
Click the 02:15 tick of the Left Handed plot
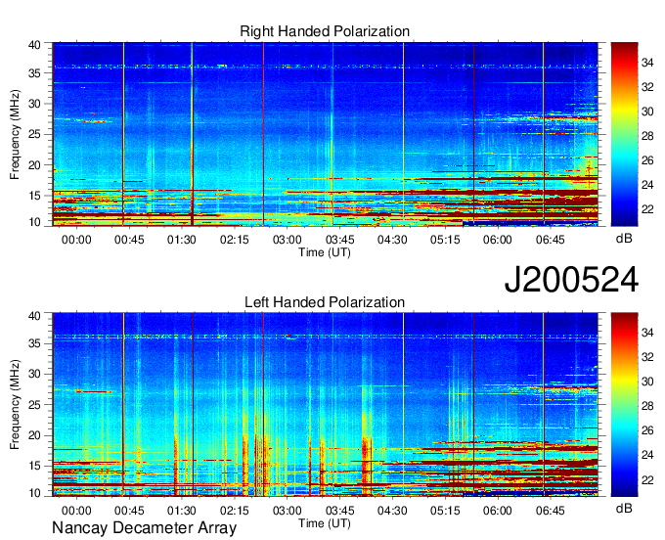[x=235, y=511]
